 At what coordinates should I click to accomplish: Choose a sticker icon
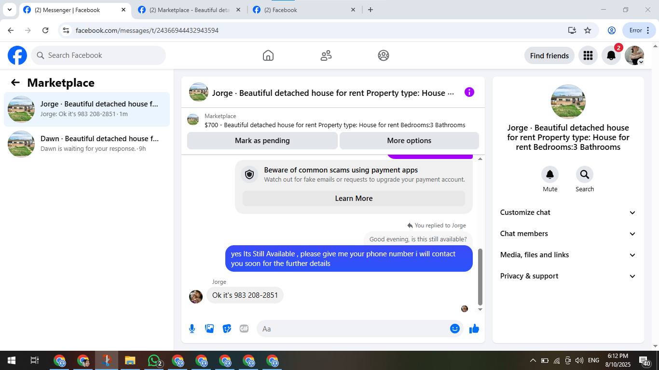[x=227, y=329]
